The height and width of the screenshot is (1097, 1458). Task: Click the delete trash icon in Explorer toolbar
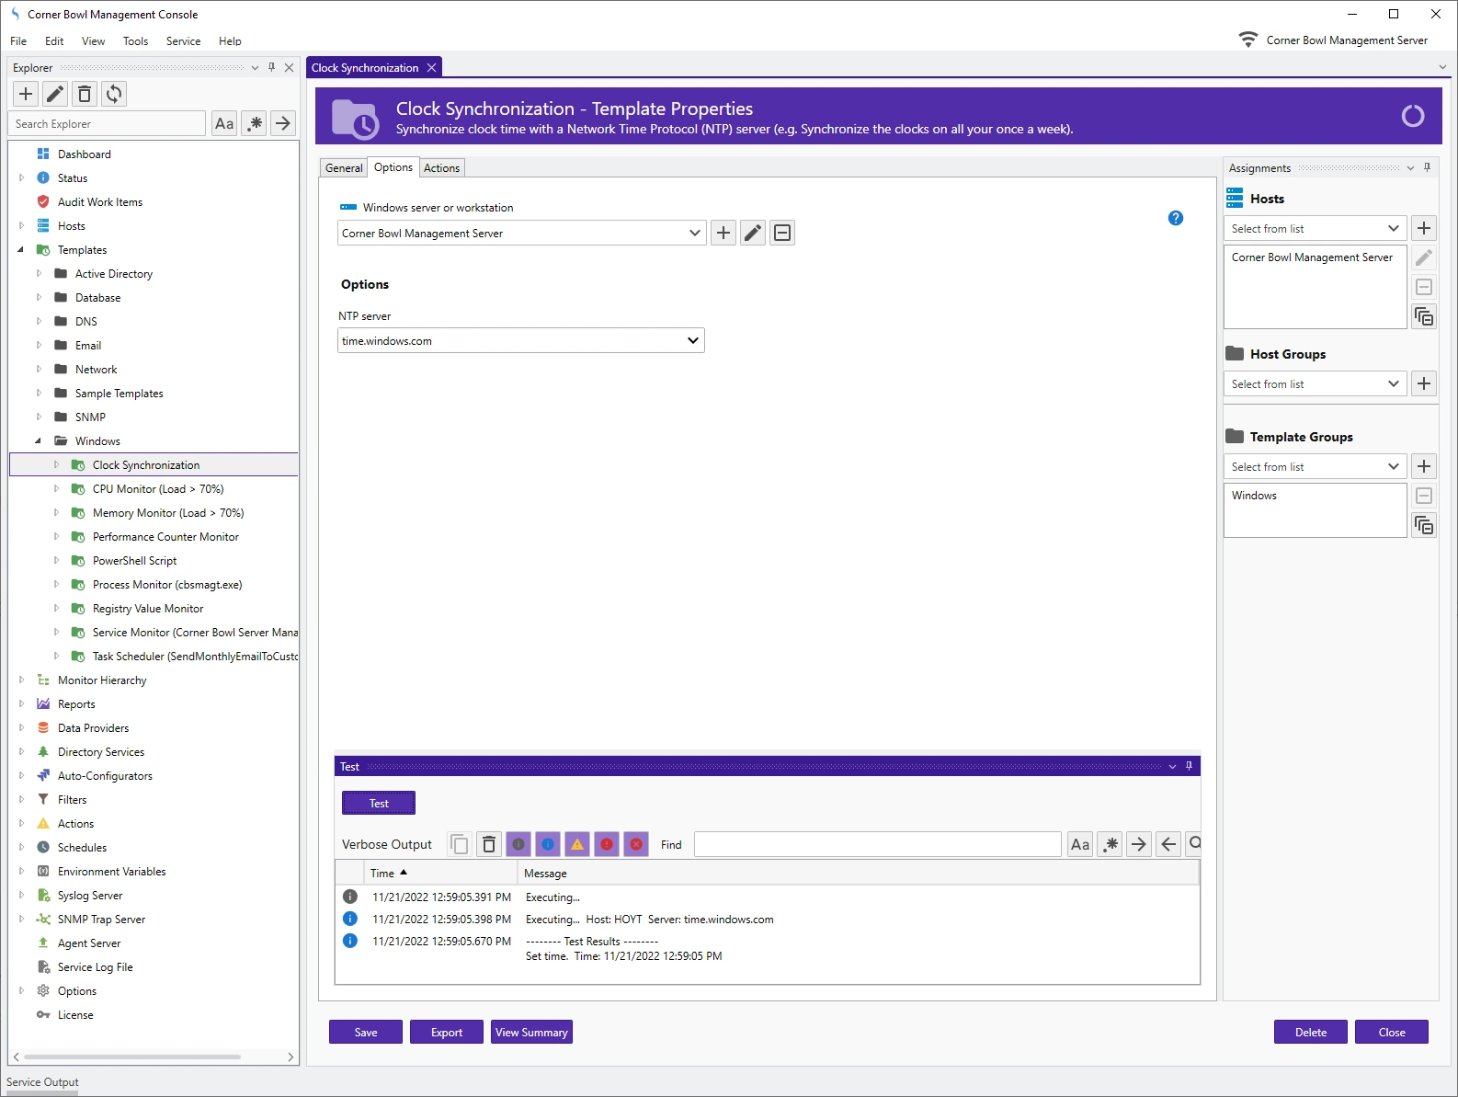(85, 94)
